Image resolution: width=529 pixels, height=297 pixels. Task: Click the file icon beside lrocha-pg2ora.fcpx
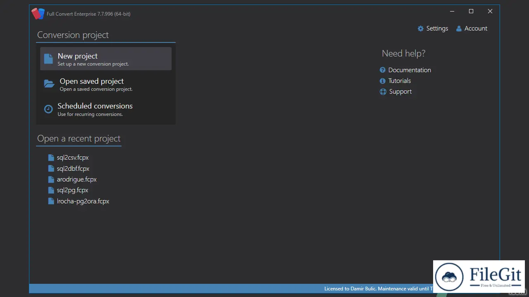coord(51,201)
